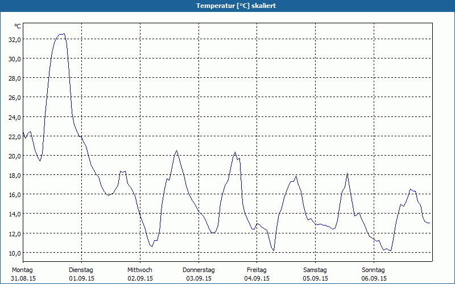Select the 32,0 y-axis tick label
Image resolution: width=455 pixels, height=284 pixels.
click(14, 39)
